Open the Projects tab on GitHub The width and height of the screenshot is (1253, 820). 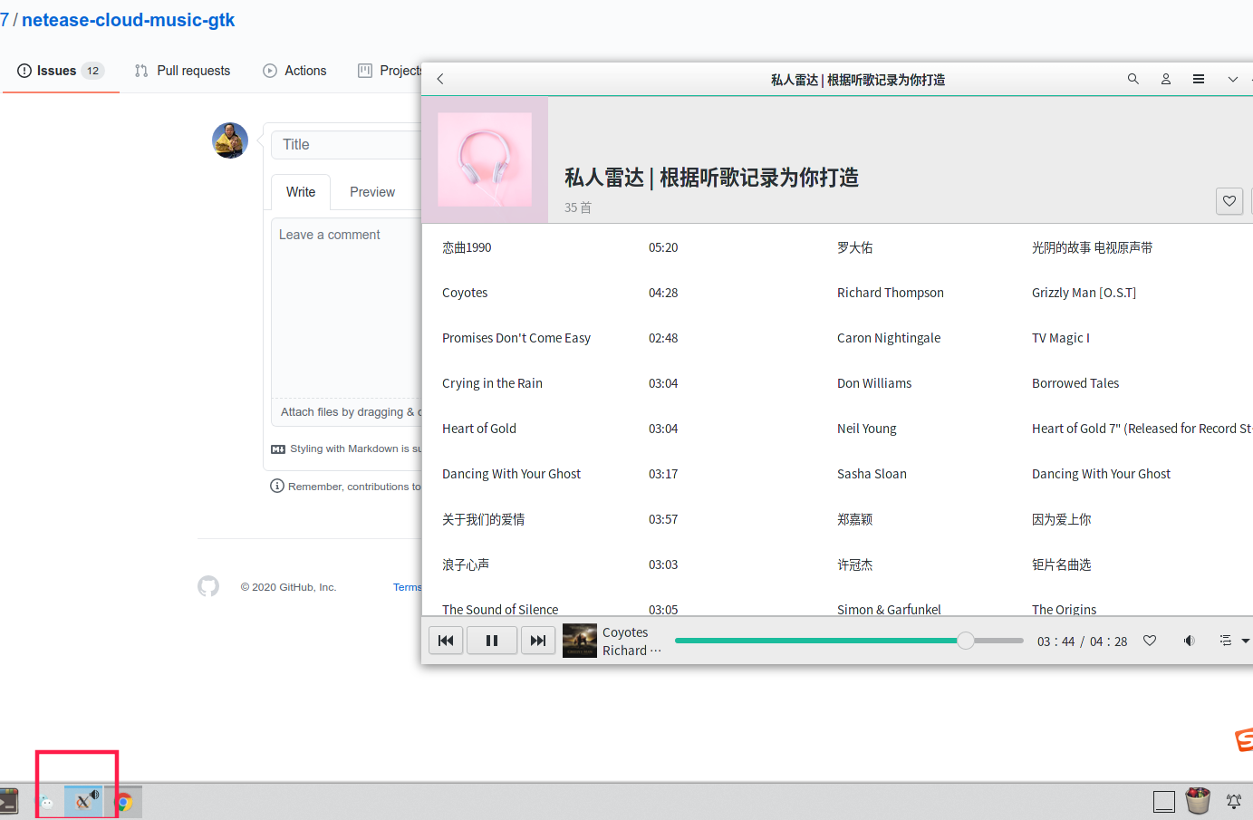(390, 71)
